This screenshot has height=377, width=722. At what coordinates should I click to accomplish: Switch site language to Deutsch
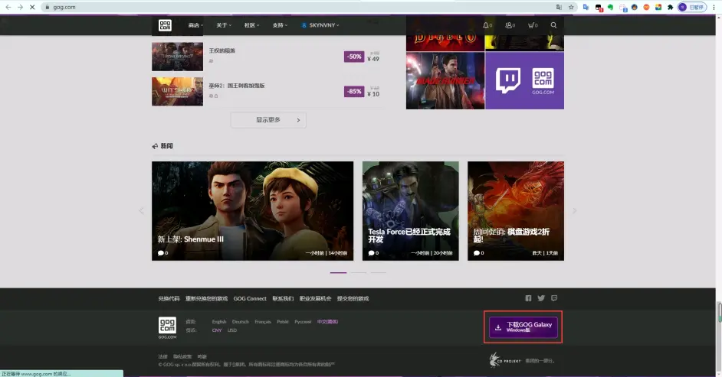[241, 322]
